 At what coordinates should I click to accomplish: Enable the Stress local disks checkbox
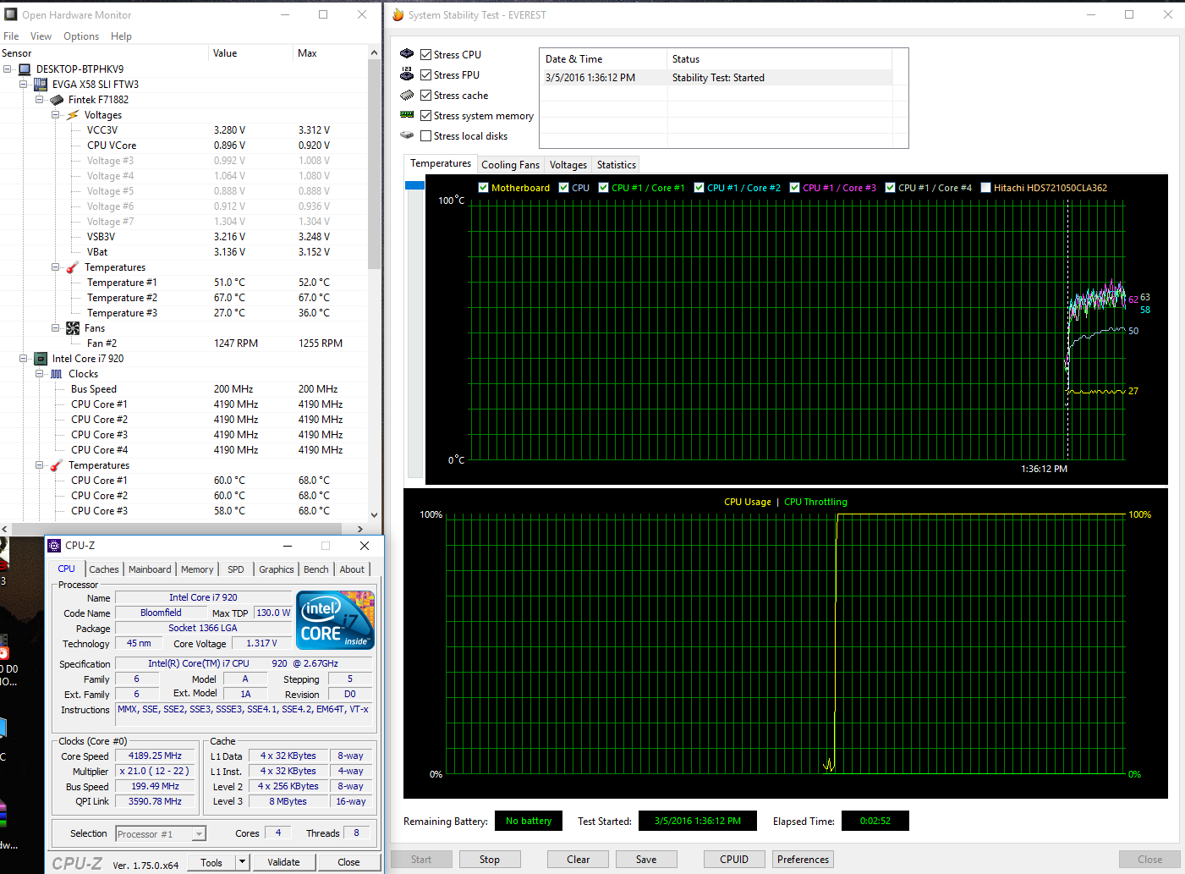pyautogui.click(x=426, y=136)
